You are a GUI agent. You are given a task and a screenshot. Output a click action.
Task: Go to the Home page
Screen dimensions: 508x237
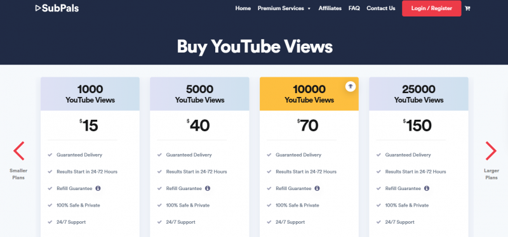tap(243, 8)
